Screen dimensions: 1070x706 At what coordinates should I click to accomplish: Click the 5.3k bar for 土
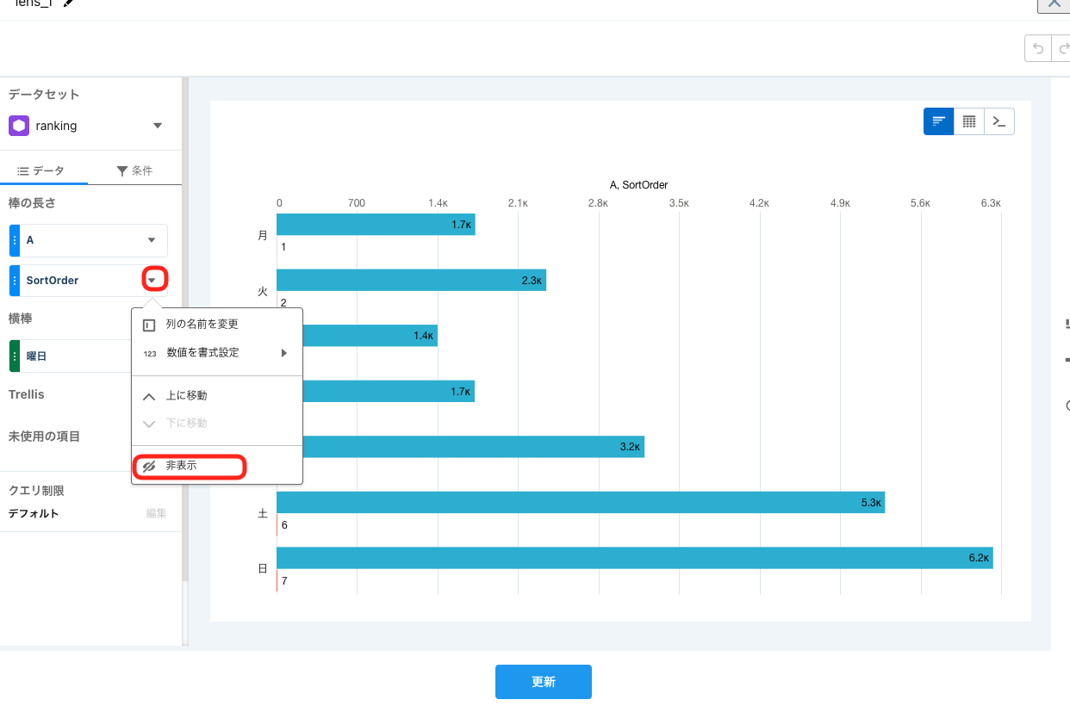pyautogui.click(x=581, y=502)
